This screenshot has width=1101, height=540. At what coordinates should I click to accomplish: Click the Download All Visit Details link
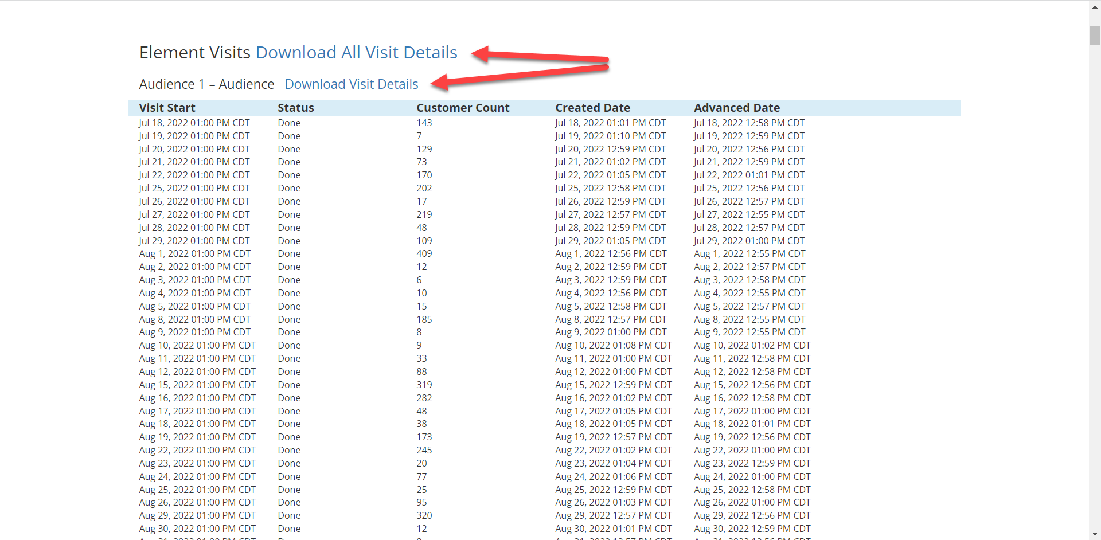356,53
